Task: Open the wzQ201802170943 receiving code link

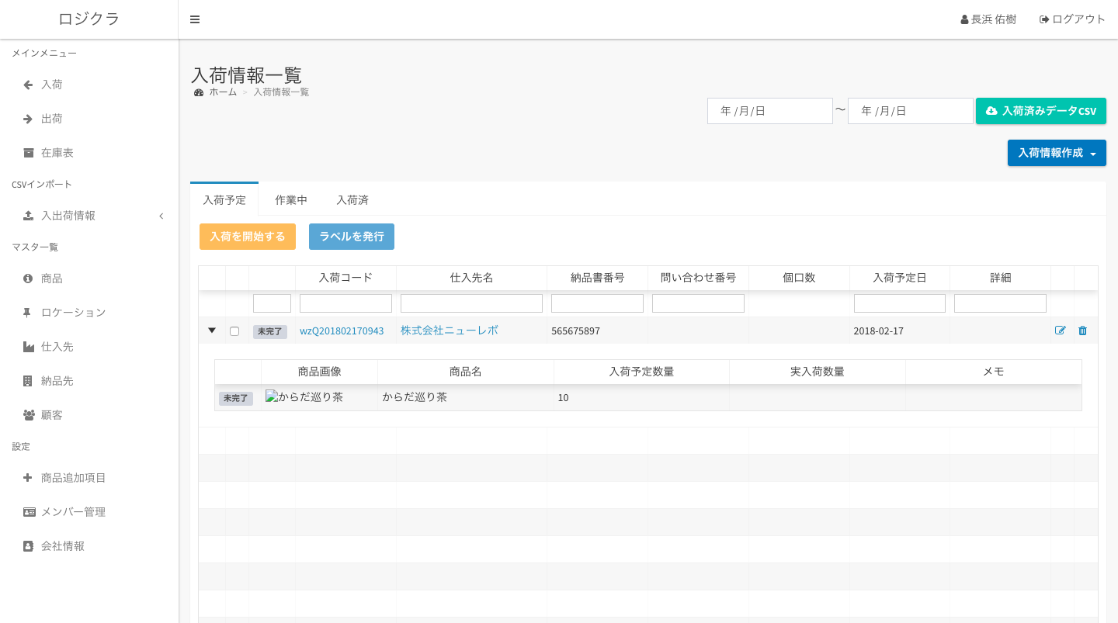Action: point(342,331)
